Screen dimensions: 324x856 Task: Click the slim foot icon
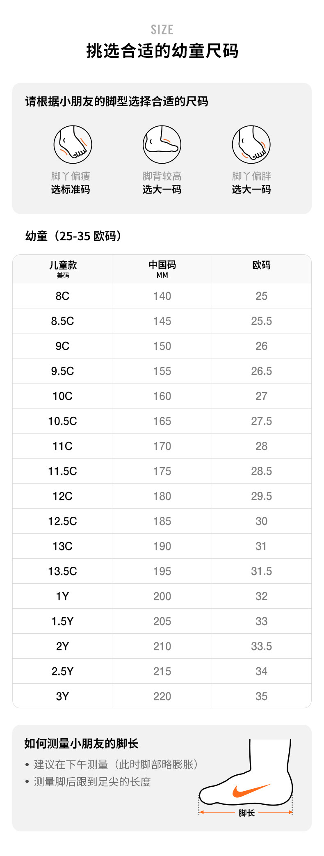coord(73,145)
